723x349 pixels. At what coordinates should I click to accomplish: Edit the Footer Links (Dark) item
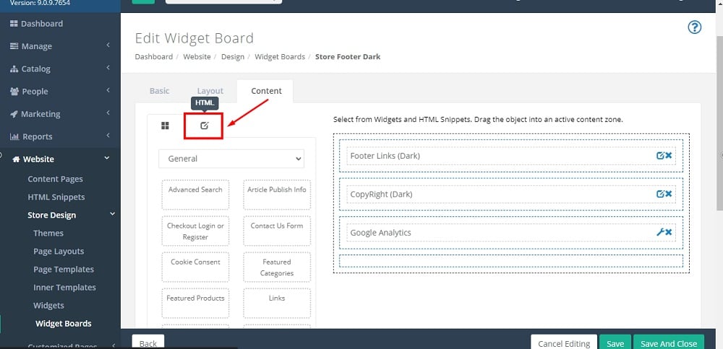coord(660,156)
